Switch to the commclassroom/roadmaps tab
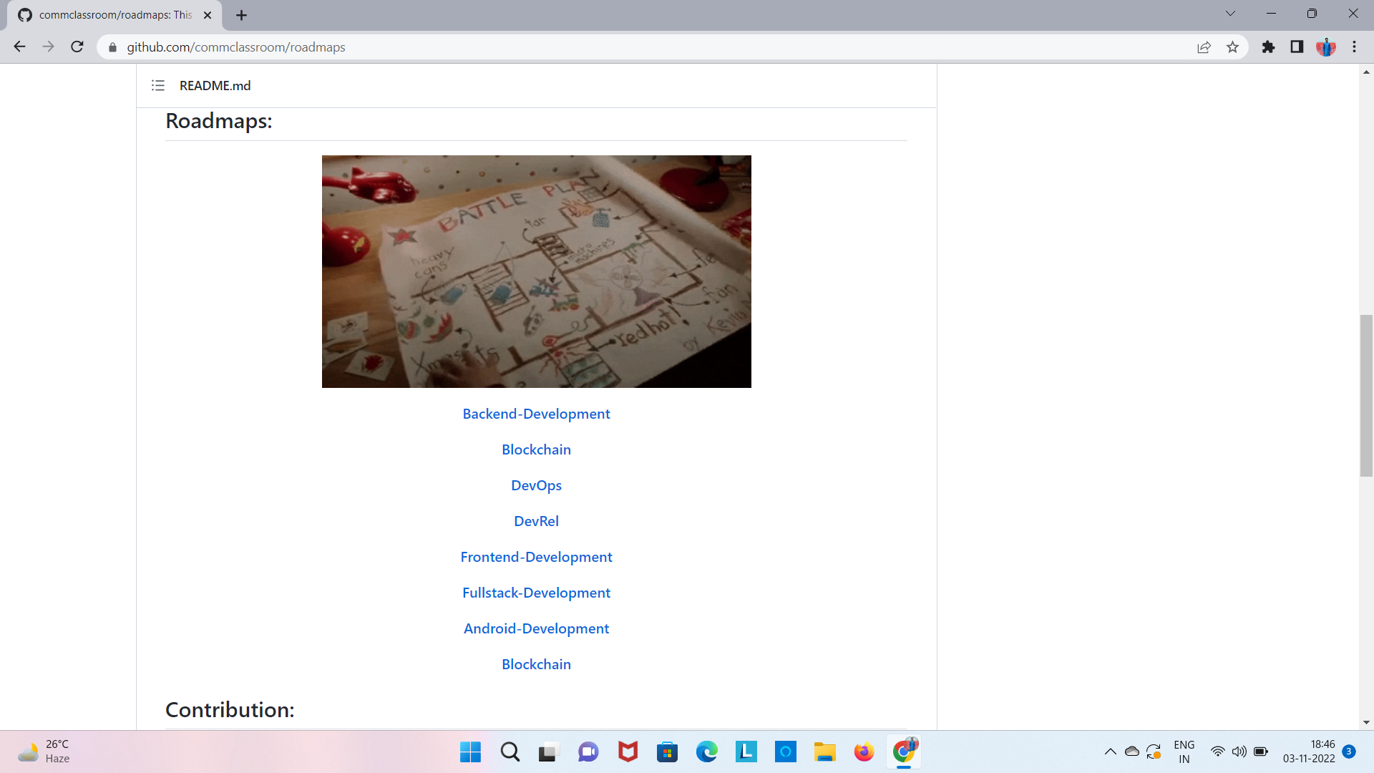 click(107, 14)
